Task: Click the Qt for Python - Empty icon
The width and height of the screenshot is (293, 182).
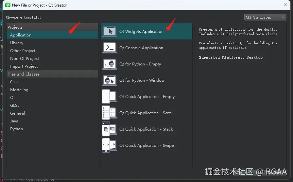Action: pyautogui.click(x=110, y=64)
